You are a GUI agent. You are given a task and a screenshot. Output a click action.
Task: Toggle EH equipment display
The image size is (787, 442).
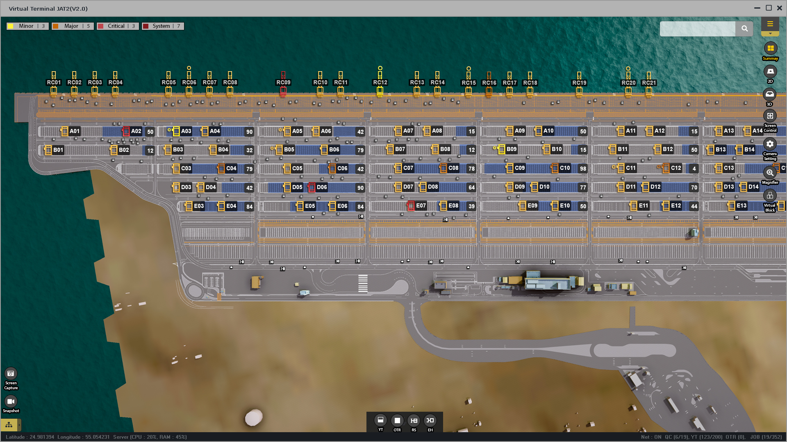(x=430, y=420)
